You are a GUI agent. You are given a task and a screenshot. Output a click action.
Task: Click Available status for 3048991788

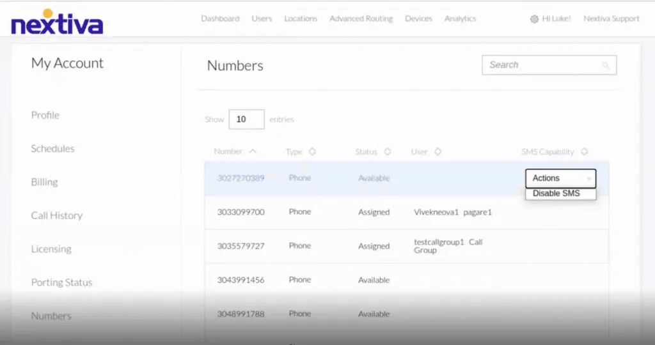pyautogui.click(x=374, y=314)
